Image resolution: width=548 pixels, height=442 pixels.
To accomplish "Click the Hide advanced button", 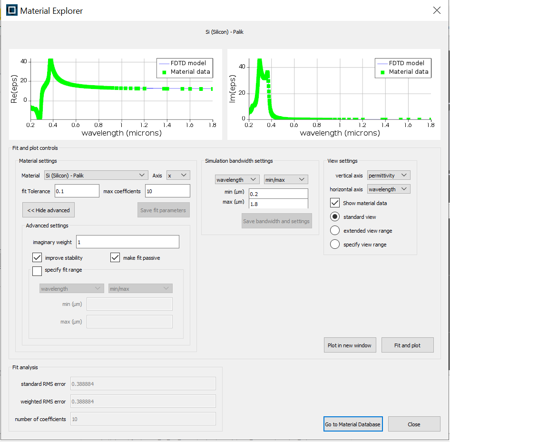I will pos(49,210).
